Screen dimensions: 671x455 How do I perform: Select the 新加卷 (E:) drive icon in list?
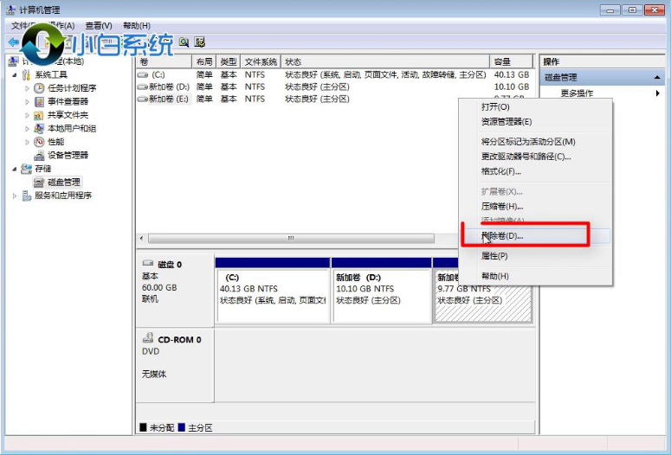pos(143,99)
